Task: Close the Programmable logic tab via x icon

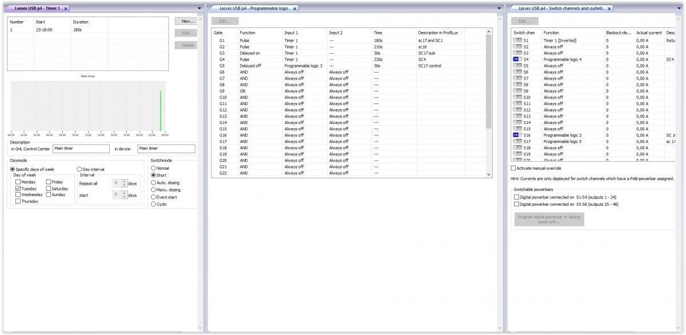Action: tap(295, 9)
